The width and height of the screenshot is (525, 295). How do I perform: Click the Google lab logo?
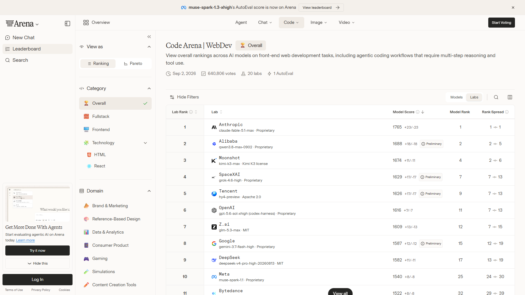coord(214,244)
